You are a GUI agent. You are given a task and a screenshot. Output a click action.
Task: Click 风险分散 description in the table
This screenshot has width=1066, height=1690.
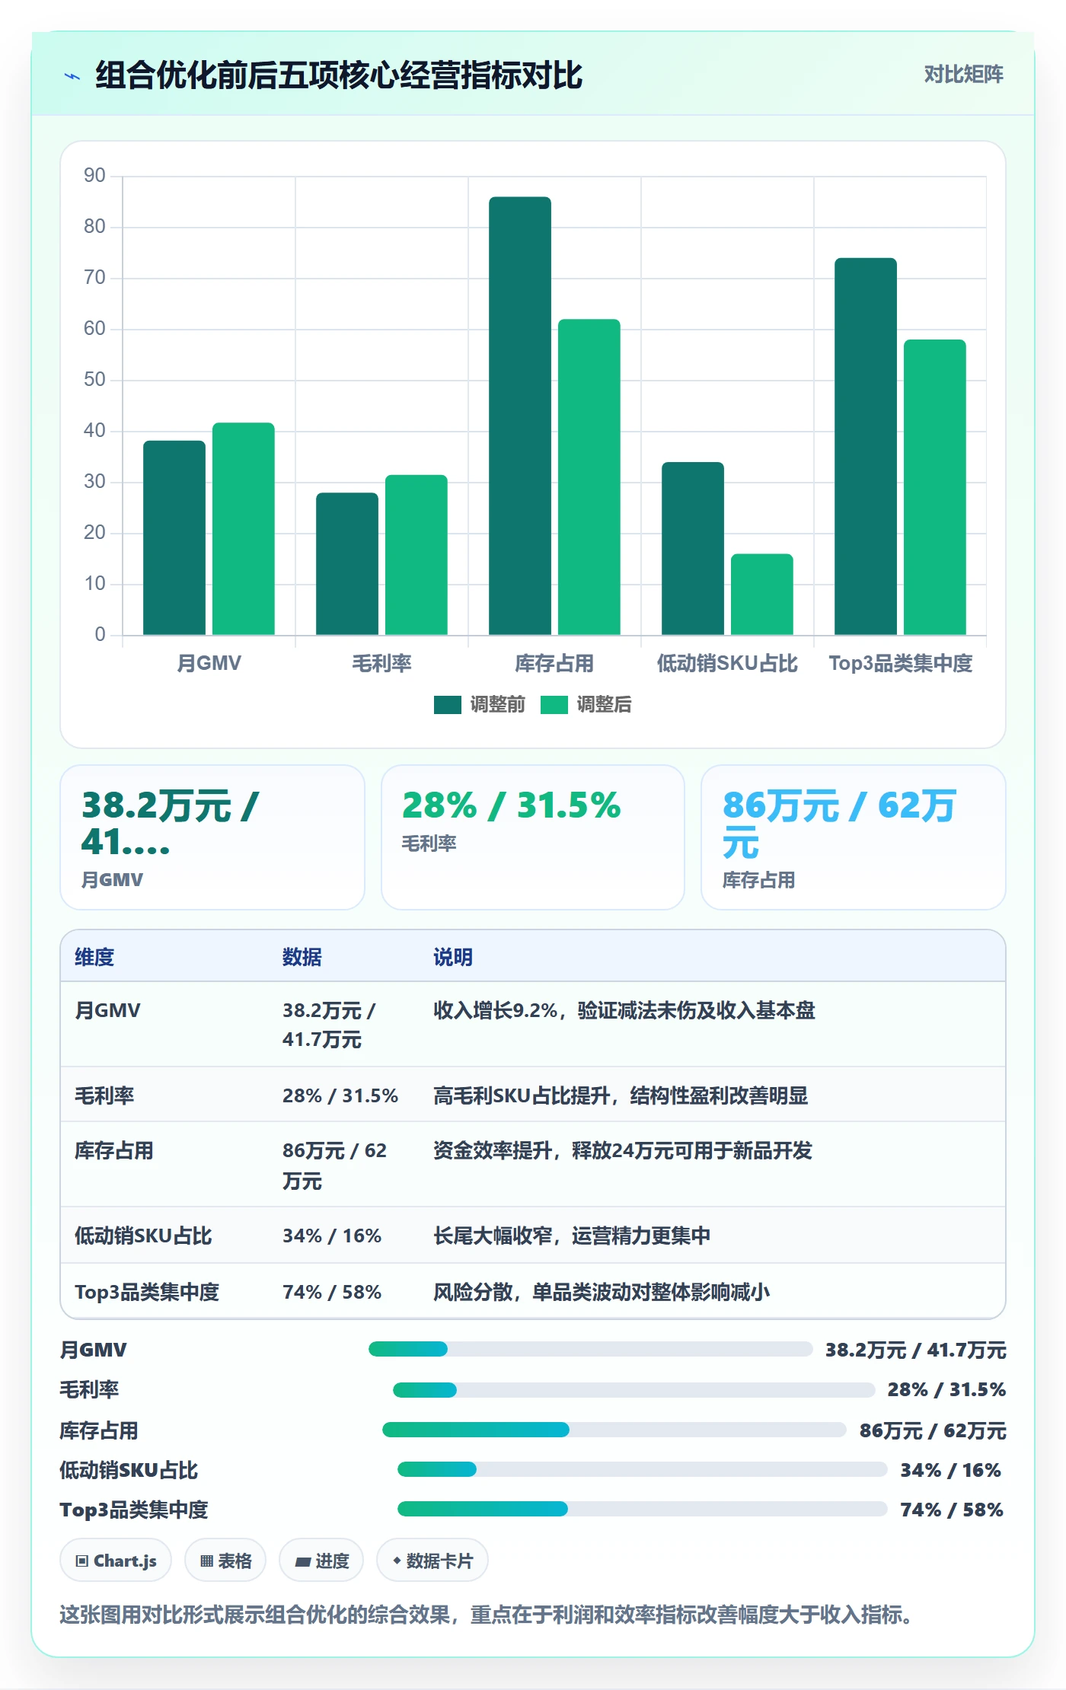click(x=602, y=1292)
